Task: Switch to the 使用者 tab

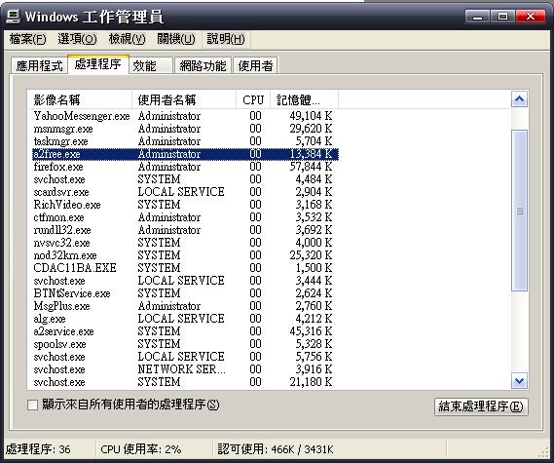Action: point(255,65)
